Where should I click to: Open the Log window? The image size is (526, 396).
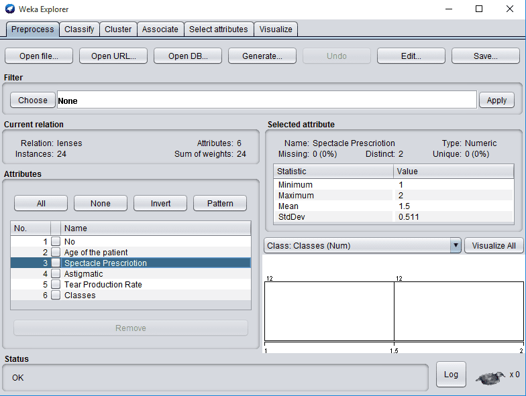[451, 374]
